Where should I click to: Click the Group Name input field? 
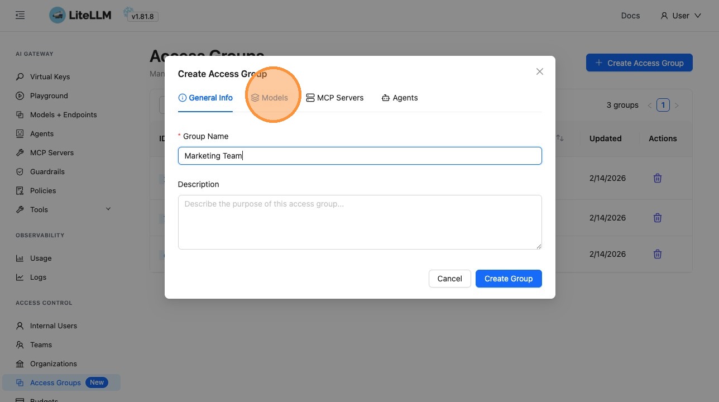click(359, 156)
